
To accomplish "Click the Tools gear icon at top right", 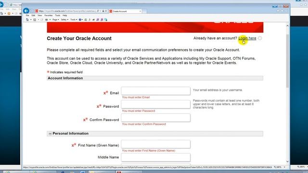I will 286,11.
